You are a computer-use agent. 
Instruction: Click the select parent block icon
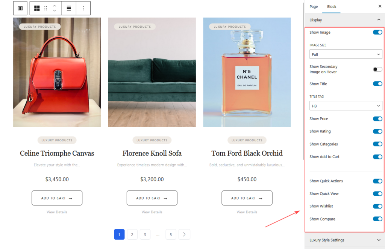[x=20, y=8]
